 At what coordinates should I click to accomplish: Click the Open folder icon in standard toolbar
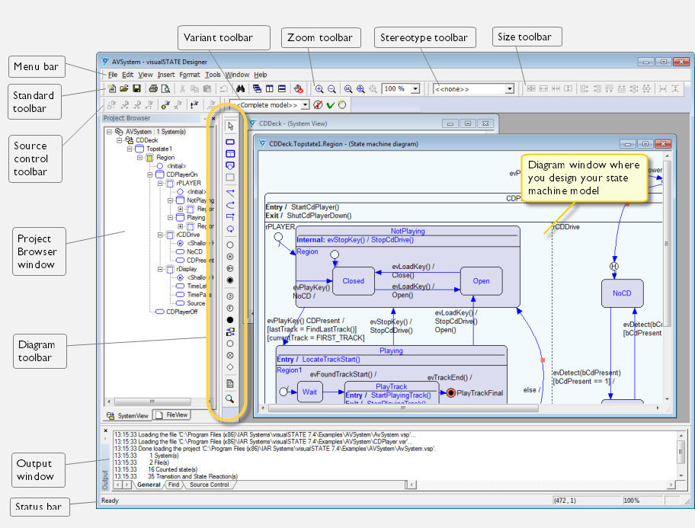click(x=124, y=88)
